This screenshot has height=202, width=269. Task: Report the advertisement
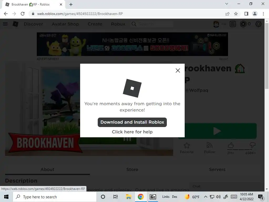(x=223, y=59)
